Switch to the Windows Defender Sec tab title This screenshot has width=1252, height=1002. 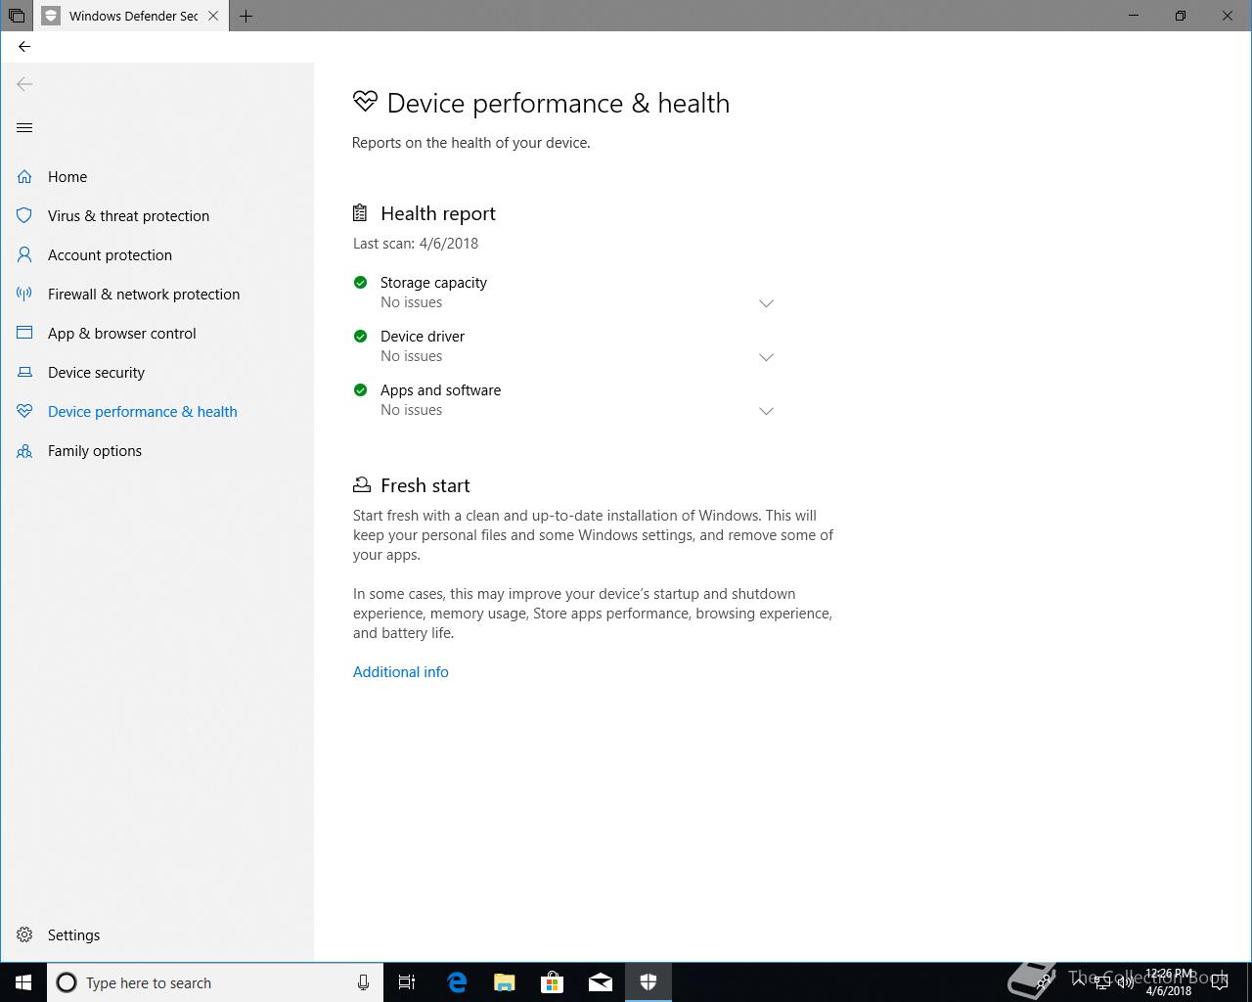(x=133, y=16)
